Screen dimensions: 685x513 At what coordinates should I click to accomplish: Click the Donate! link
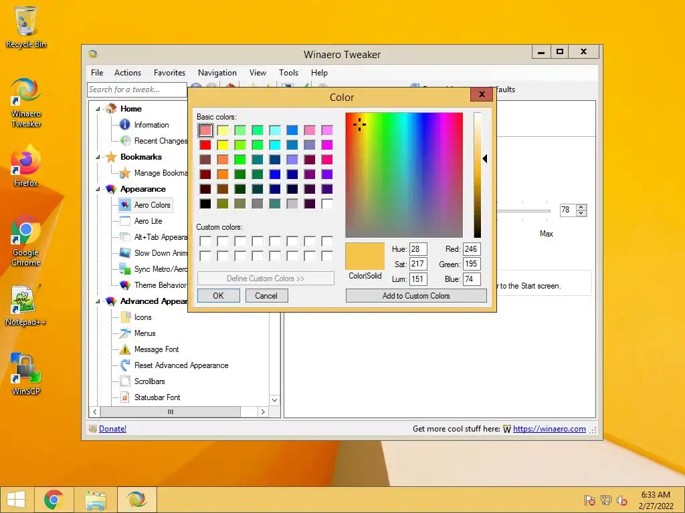[x=112, y=429]
